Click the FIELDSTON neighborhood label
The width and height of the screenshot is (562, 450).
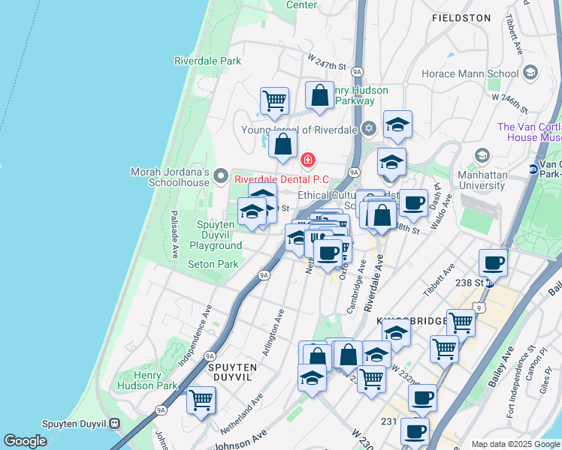pos(461,18)
